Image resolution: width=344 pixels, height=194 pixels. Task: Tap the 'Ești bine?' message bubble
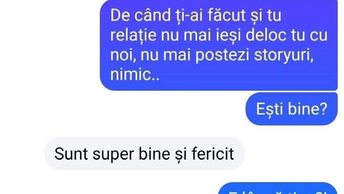coord(292,109)
